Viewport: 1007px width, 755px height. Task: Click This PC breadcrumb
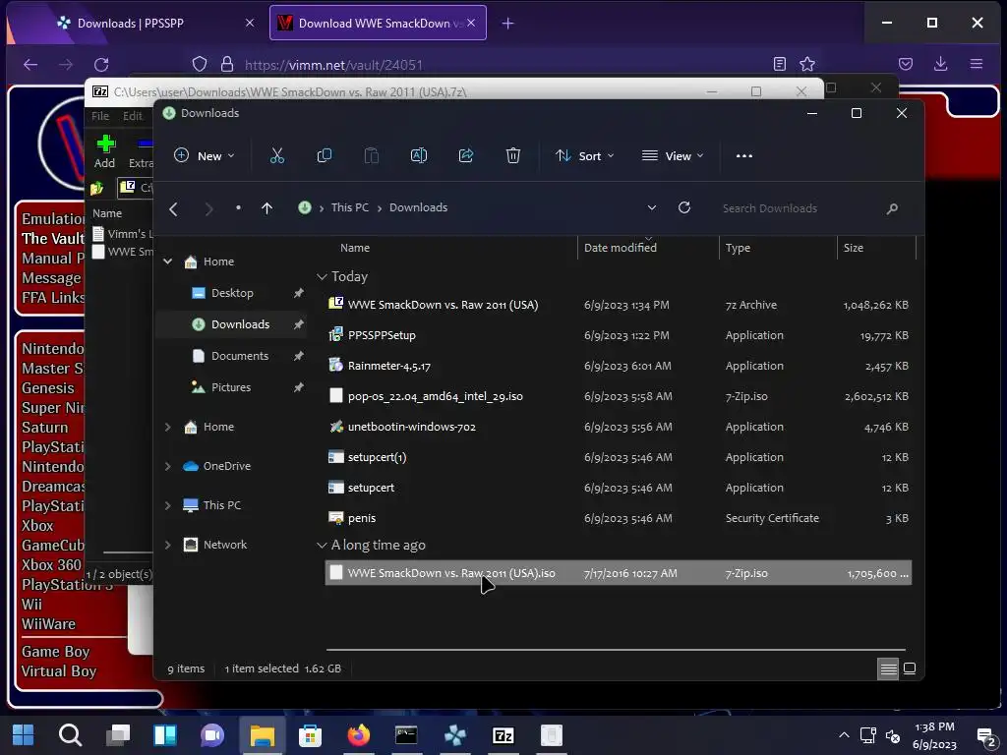[x=350, y=207]
